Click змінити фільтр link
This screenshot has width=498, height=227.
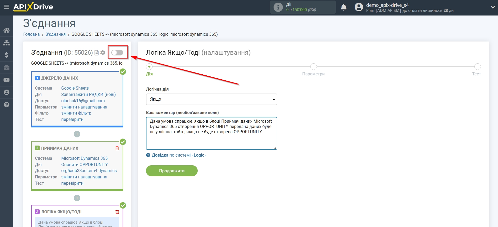point(76,113)
